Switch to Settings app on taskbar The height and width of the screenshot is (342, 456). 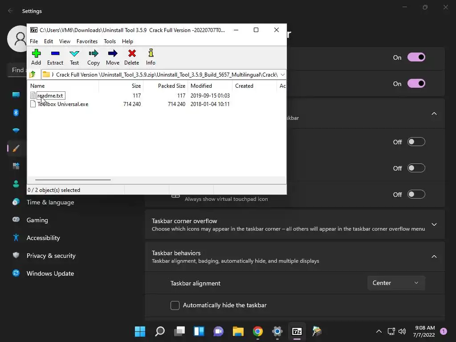[277, 331]
